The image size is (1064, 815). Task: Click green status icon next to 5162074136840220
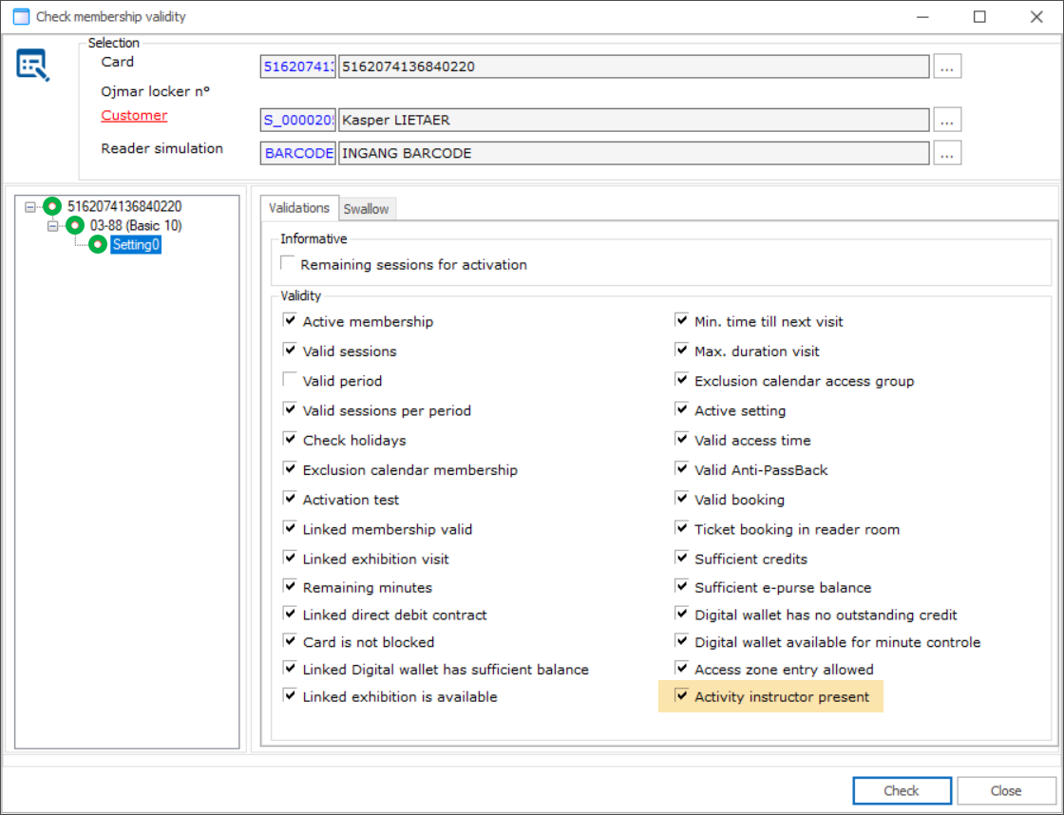[x=52, y=206]
